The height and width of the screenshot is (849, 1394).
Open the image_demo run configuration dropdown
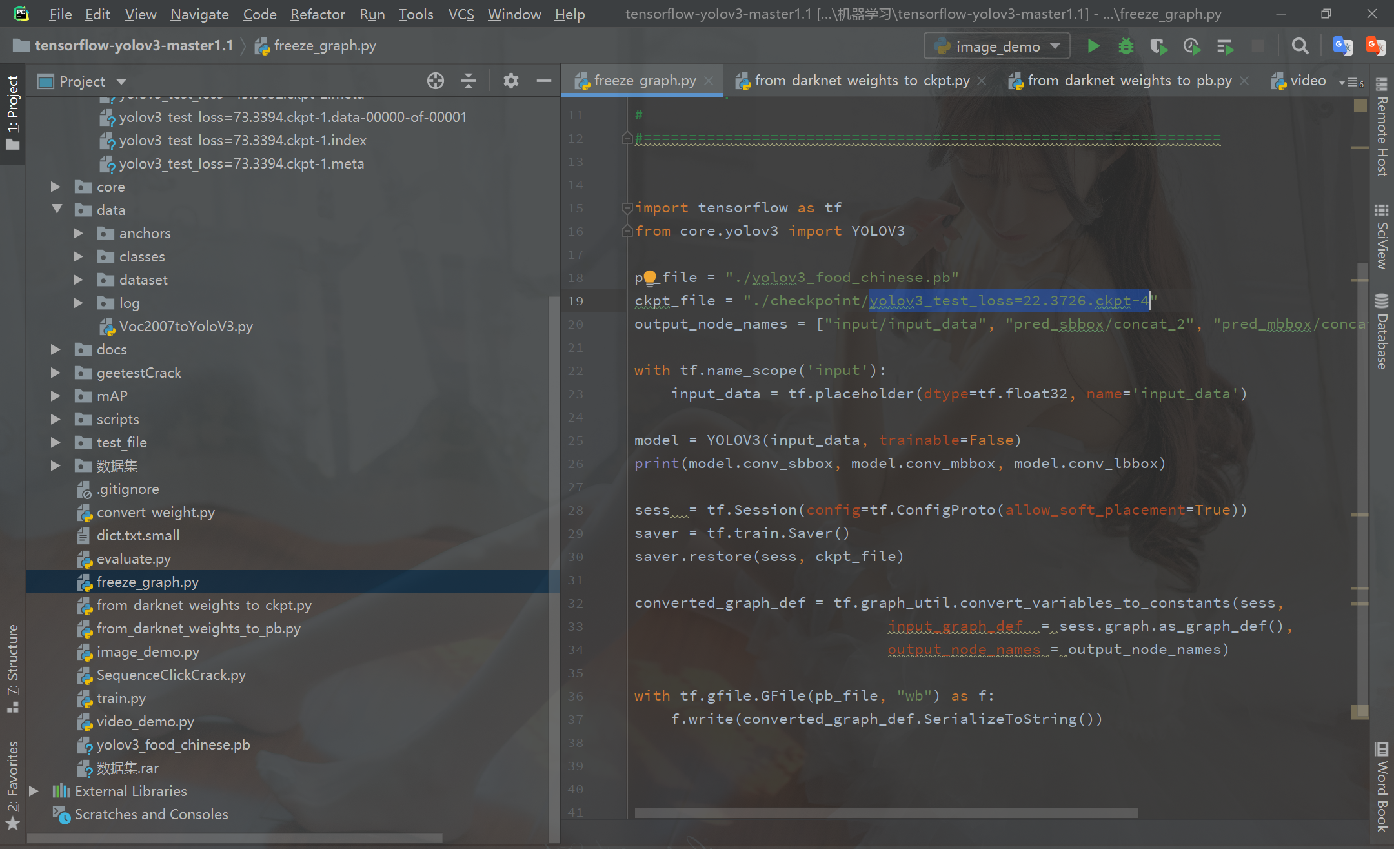(x=997, y=46)
